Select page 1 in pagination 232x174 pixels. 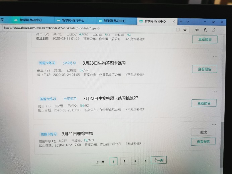pos(113,161)
